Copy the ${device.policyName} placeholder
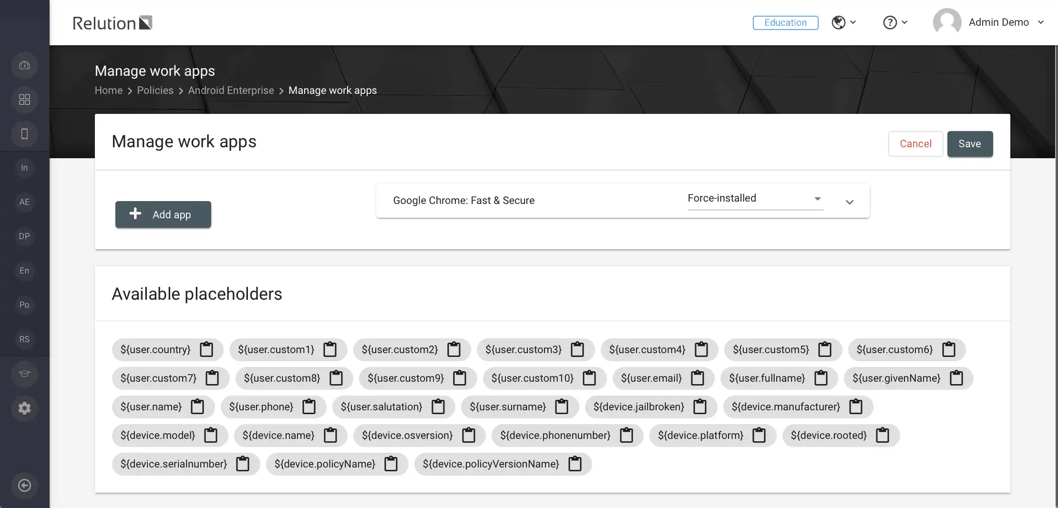 pyautogui.click(x=391, y=464)
